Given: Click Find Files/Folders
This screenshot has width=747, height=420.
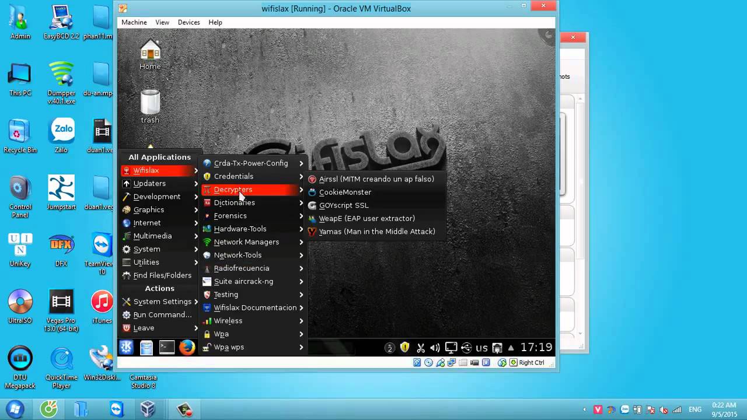Looking at the screenshot, I should (159, 275).
